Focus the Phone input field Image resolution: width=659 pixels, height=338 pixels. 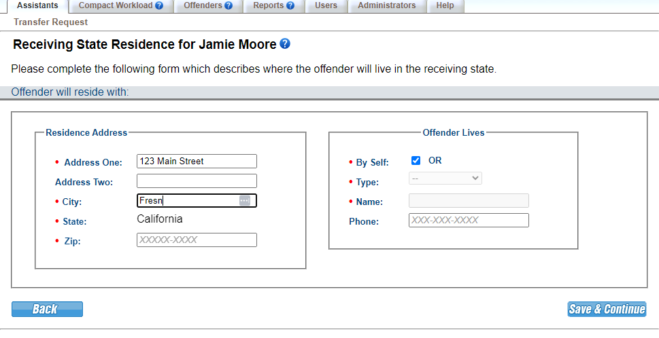pos(469,220)
